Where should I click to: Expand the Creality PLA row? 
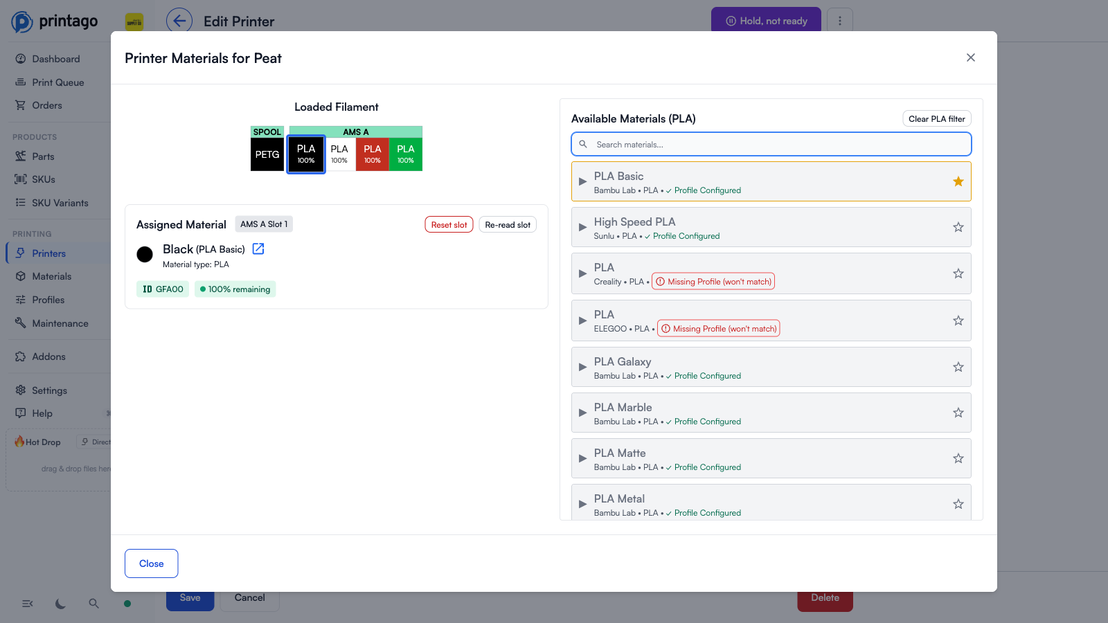(x=582, y=273)
